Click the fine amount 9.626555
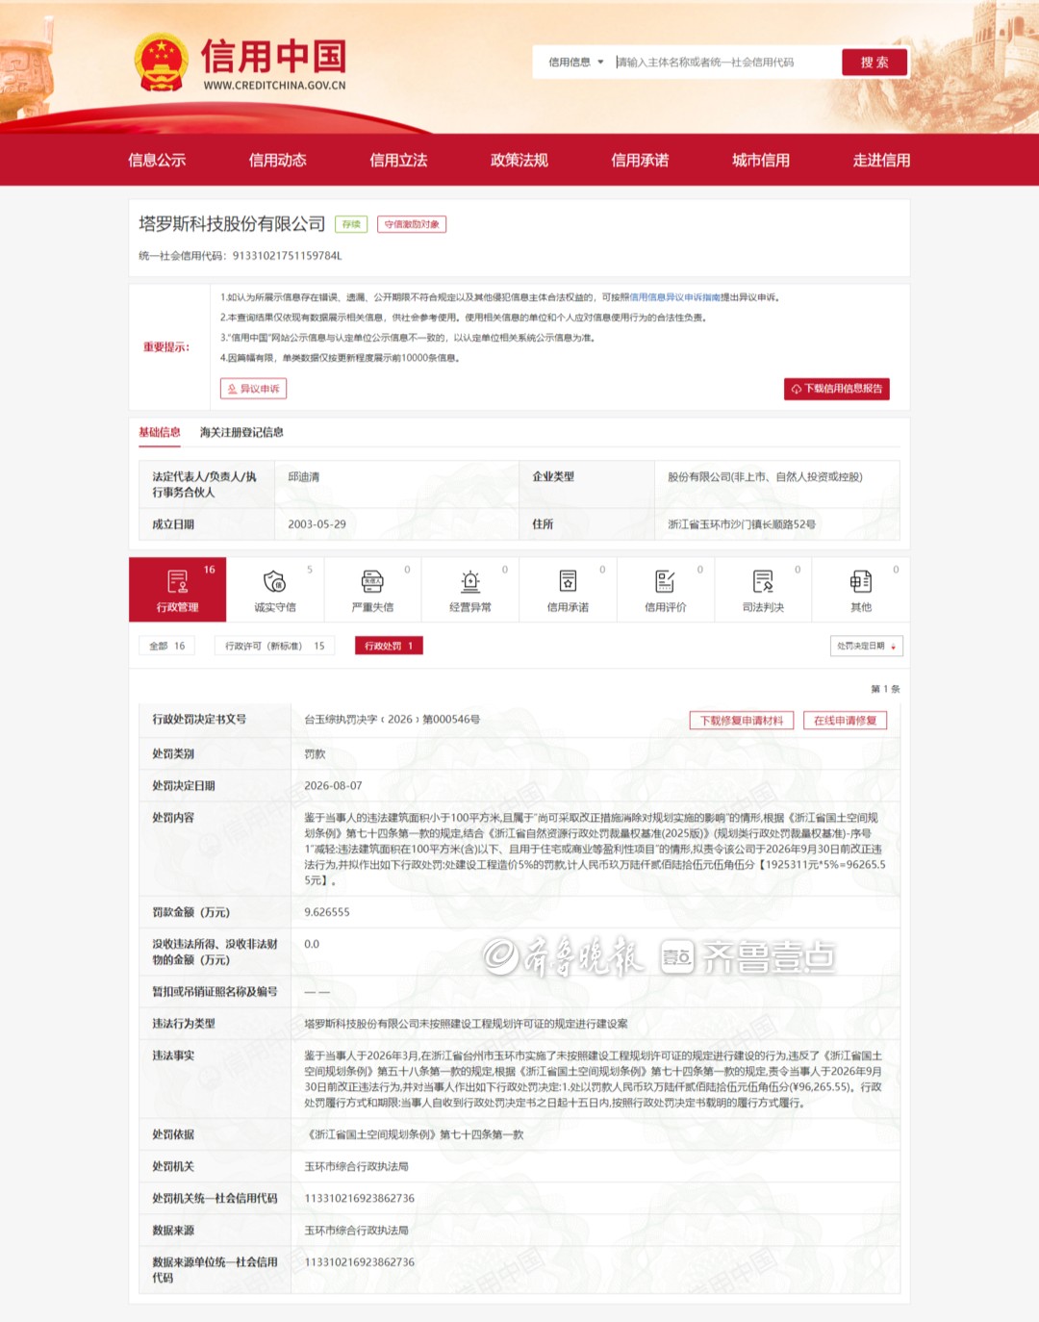 [327, 912]
